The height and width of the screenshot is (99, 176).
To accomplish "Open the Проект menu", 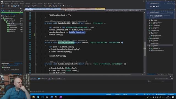I will click(16, 4).
